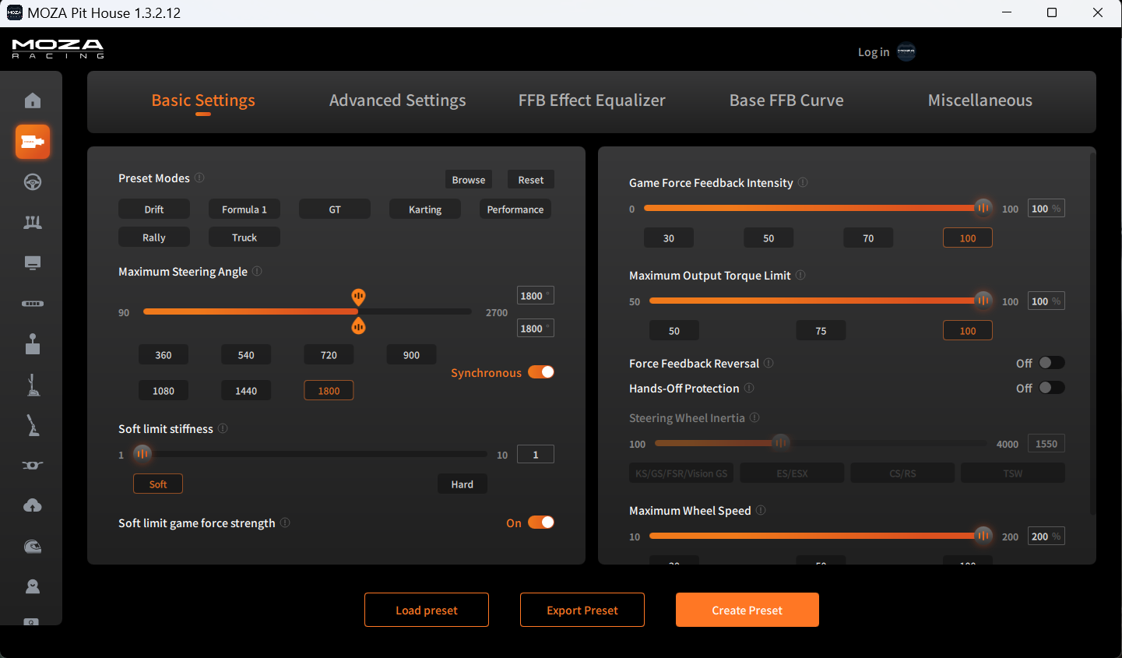Click the Soft limit stiffness slider handle
The width and height of the screenshot is (1122, 658).
pos(142,454)
